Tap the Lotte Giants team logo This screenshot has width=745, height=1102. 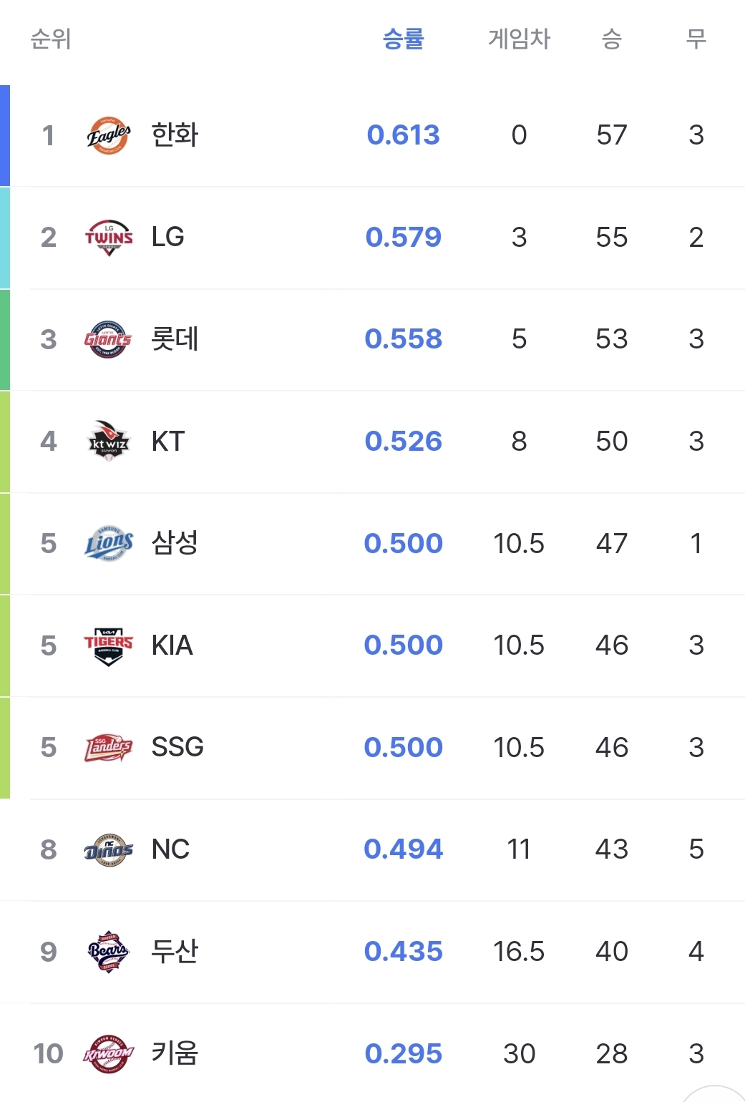109,339
